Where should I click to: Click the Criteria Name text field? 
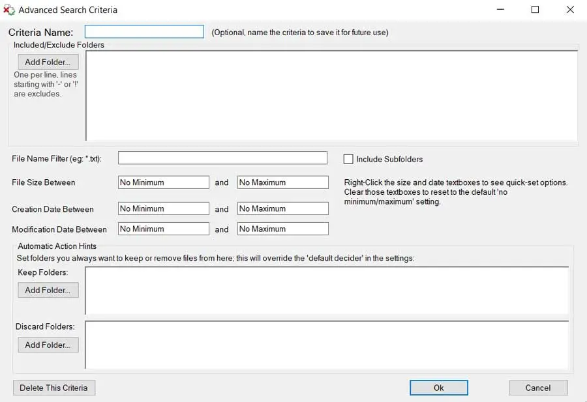[x=144, y=32]
